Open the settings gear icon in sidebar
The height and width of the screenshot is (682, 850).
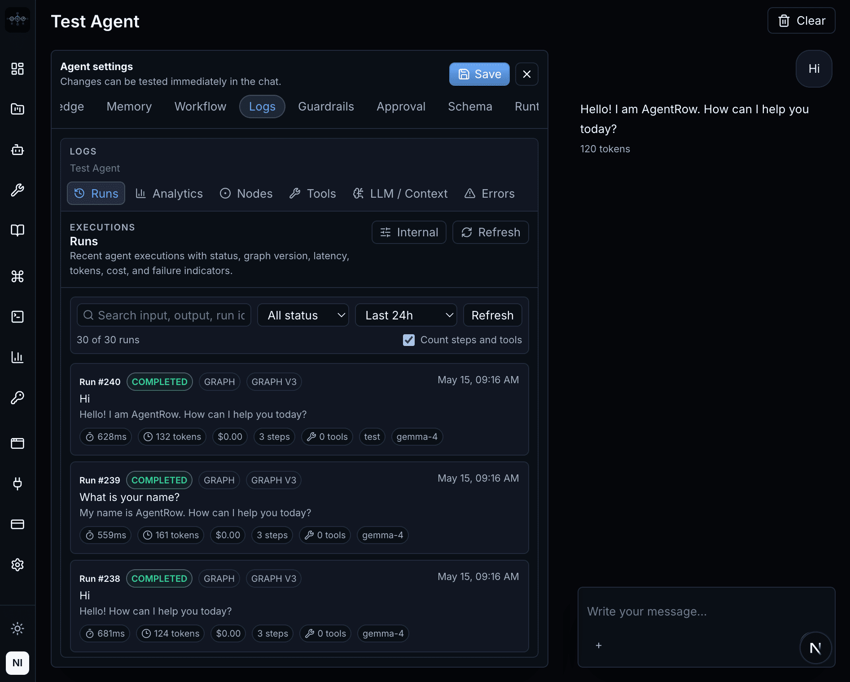point(18,565)
